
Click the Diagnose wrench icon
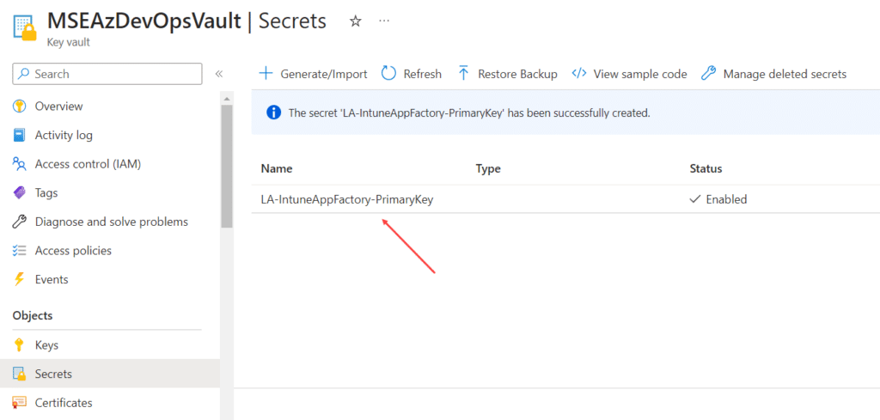(x=19, y=222)
